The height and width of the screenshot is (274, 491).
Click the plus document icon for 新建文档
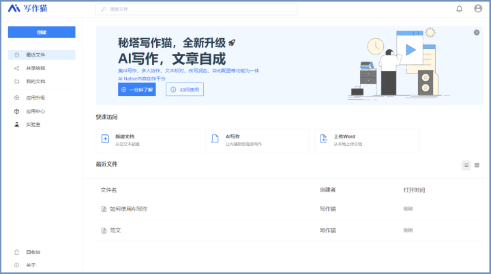click(x=106, y=139)
